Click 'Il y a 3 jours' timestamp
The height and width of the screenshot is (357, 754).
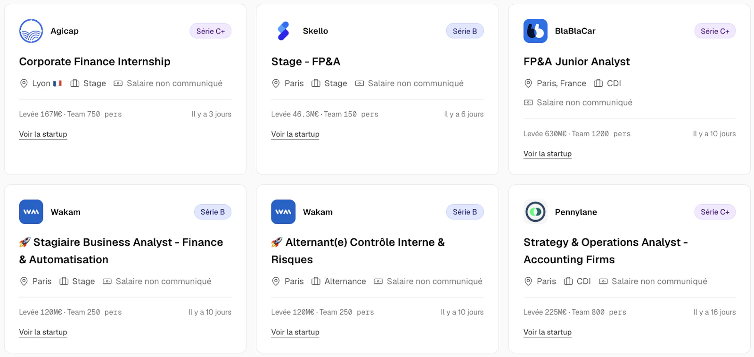(x=212, y=114)
